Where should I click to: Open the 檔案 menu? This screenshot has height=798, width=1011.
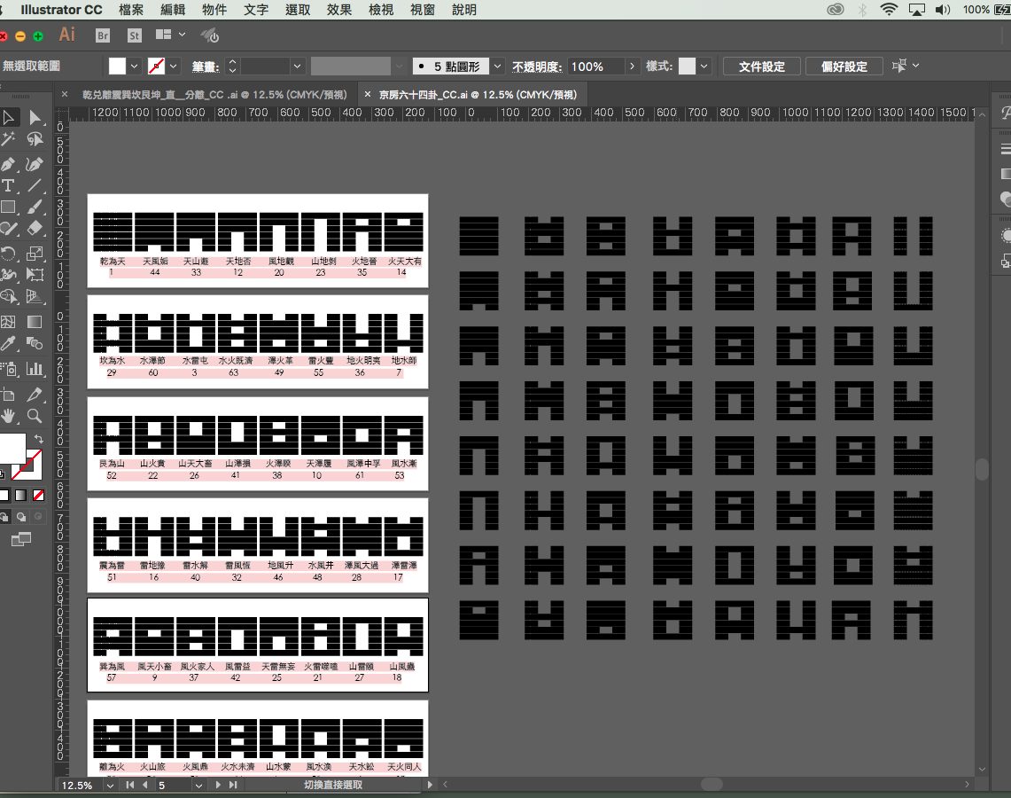pyautogui.click(x=131, y=10)
